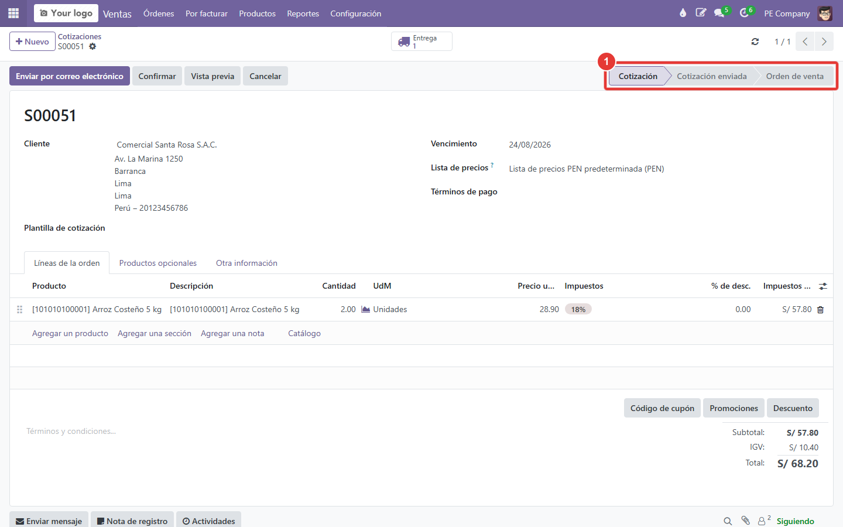Screen dimensions: 843x527
Task: Click Agregar una nota link
Action: tap(232, 333)
